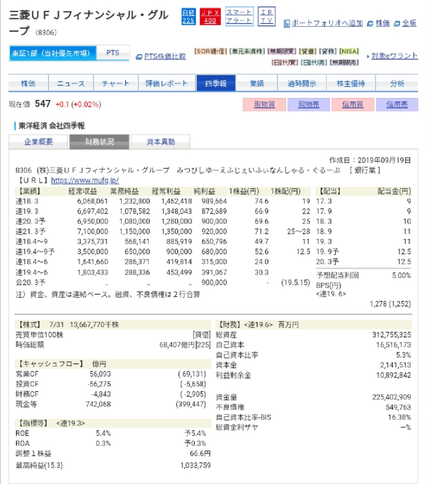Click the 信用売 button
427x484 pixels.
click(x=397, y=104)
